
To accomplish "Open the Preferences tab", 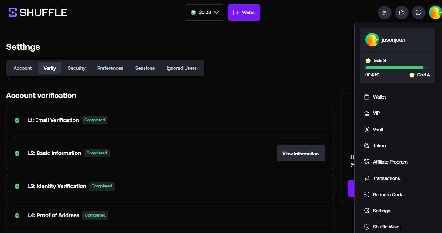I will [x=110, y=68].
